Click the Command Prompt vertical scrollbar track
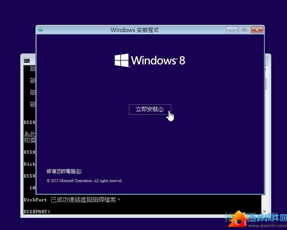287x230 pixels. click(x=266, y=131)
